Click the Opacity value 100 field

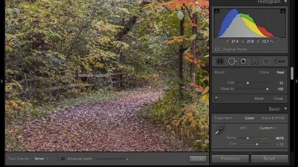click(x=280, y=89)
